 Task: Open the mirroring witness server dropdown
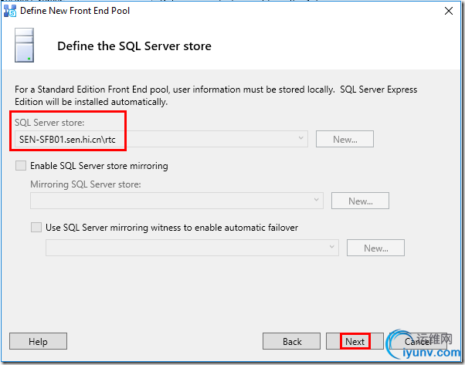pyautogui.click(x=332, y=248)
